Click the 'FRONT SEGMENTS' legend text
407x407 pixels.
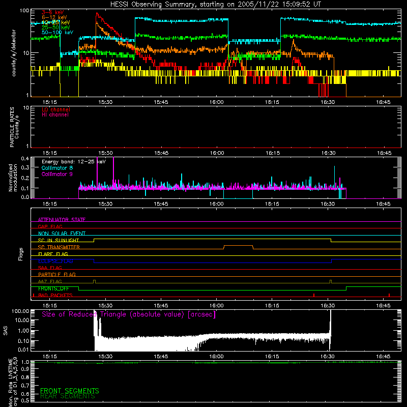tap(70, 391)
